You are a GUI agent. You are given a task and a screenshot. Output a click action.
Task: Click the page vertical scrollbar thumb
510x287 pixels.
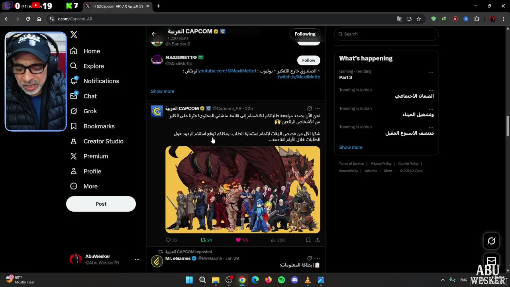click(x=507, y=126)
